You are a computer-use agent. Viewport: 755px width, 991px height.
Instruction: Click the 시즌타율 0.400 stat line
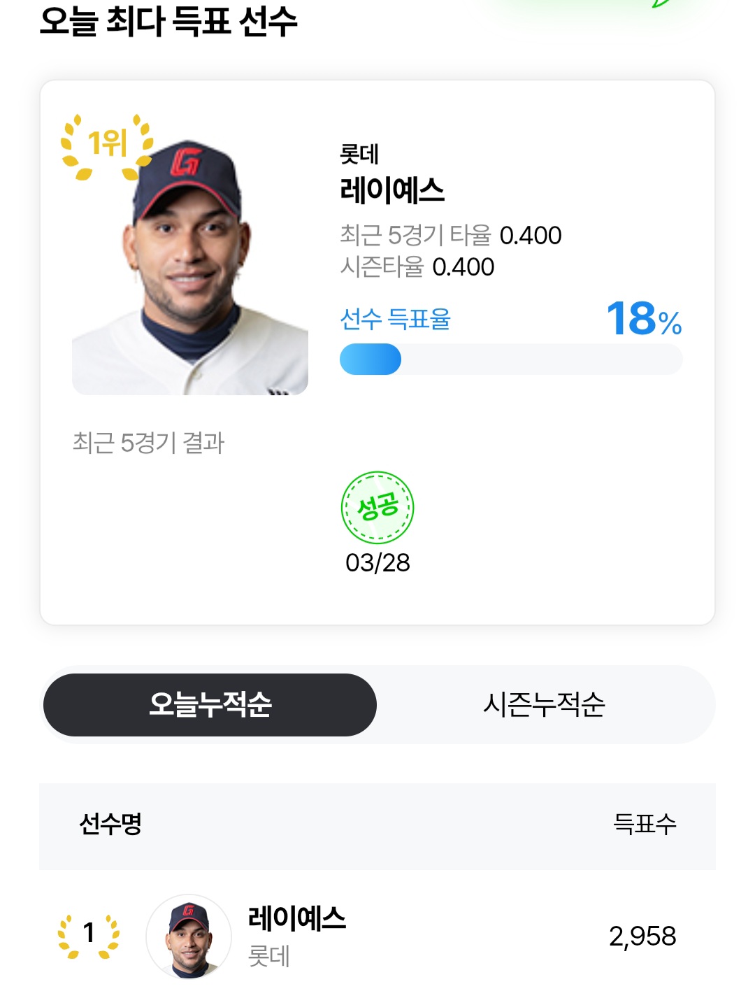(417, 267)
